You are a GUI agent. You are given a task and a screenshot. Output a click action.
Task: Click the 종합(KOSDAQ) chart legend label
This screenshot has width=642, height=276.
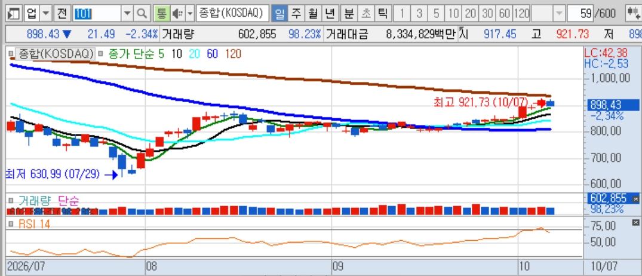[x=57, y=53]
